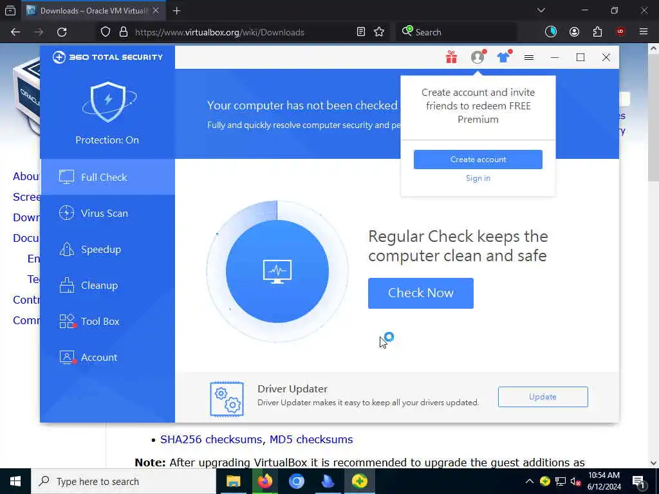Open the gift box rewards icon
Image resolution: width=659 pixels, height=494 pixels.
451,57
